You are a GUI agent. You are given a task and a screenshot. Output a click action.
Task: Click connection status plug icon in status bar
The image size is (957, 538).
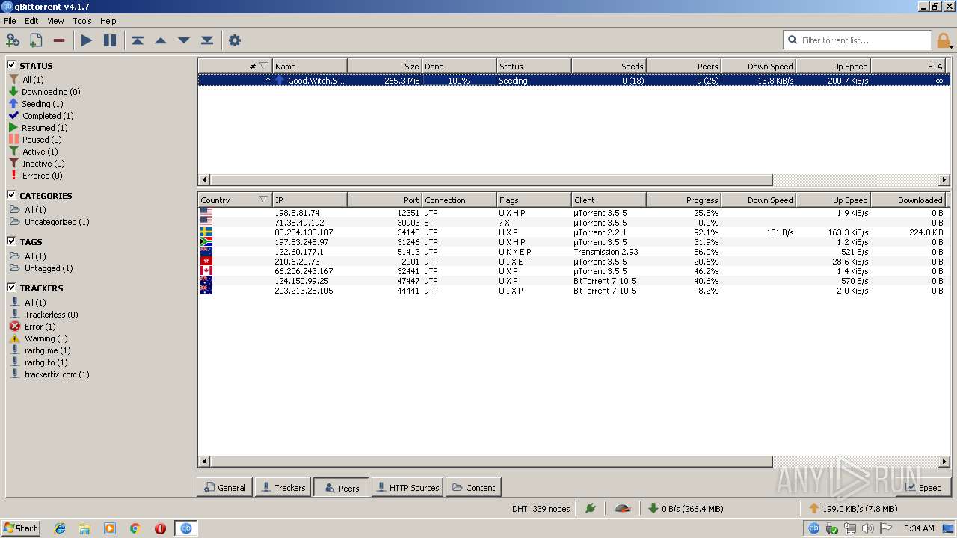coord(591,509)
